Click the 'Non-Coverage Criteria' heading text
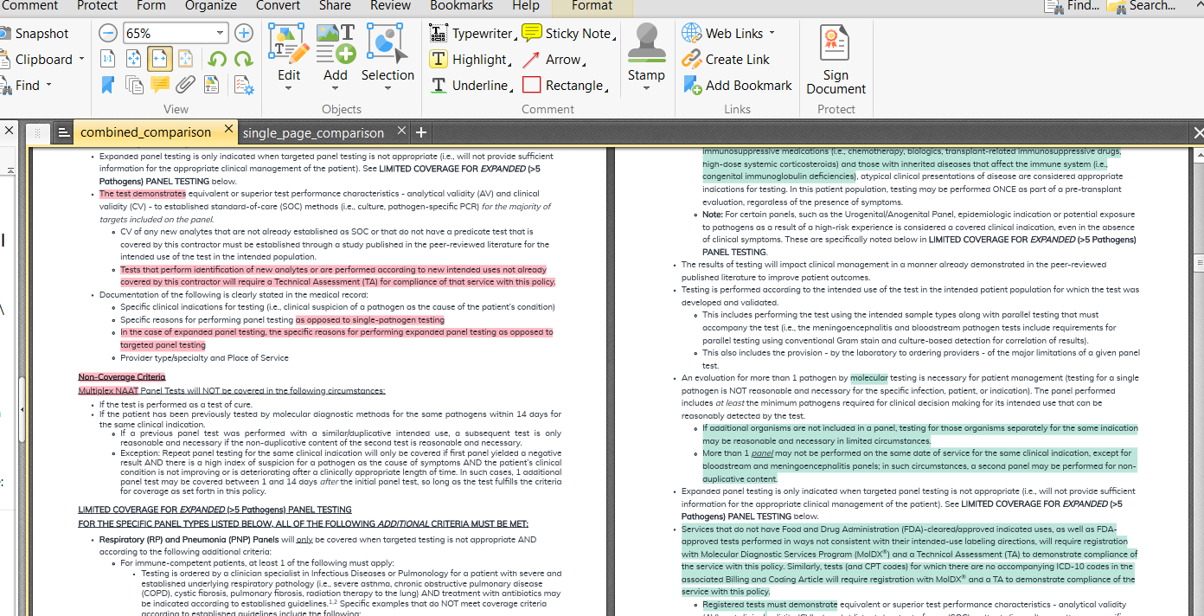Image resolution: width=1204 pixels, height=616 pixels. point(121,377)
